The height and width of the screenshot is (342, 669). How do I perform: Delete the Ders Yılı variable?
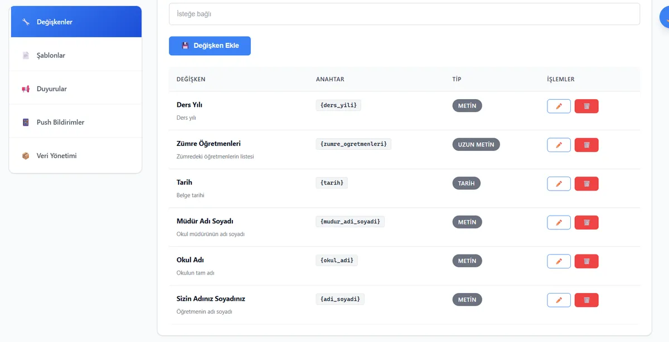point(586,106)
